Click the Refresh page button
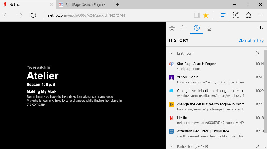This screenshot has height=149, width=267. [33, 15]
